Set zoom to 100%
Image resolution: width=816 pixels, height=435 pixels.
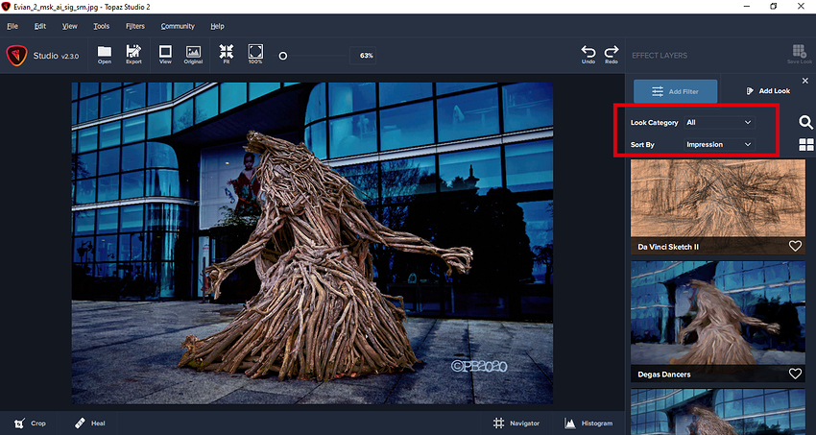coord(255,54)
